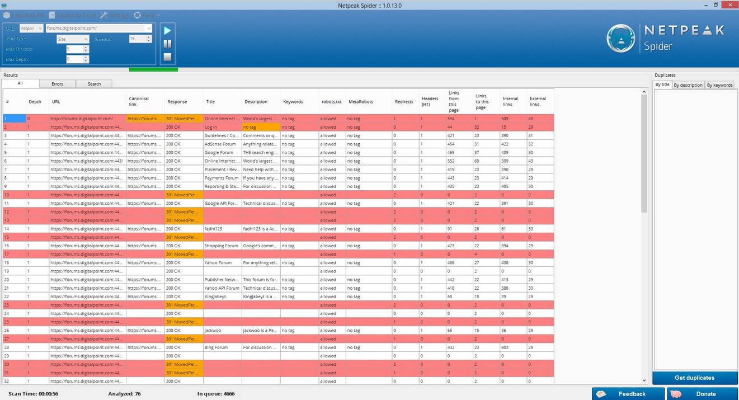Decrease the Timeout value with down arrow
This screenshot has height=400, width=739.
149,41
